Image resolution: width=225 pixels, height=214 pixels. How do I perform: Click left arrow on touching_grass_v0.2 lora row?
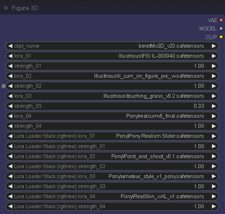click(x=10, y=96)
